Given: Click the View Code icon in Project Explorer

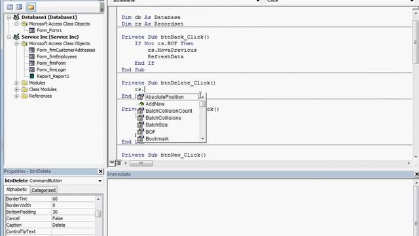Looking at the screenshot, I should point(10,7).
